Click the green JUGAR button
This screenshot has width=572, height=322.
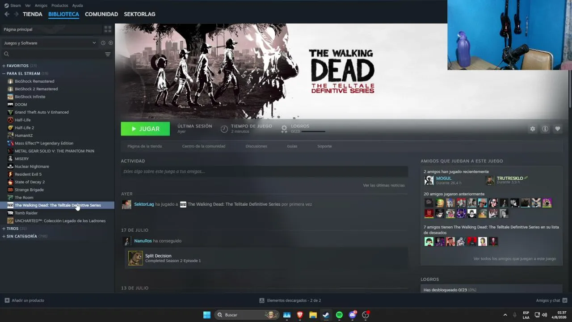pos(145,129)
